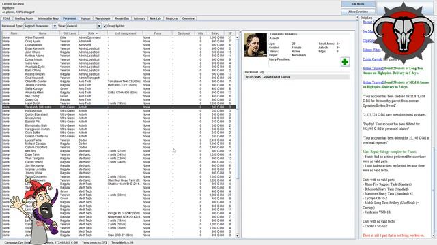This screenshot has width=437, height=245.
Task: Select the Arthur Truswell row
Action: [x=118, y=37]
